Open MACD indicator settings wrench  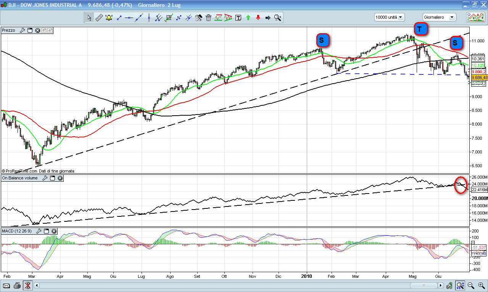(x=39, y=231)
